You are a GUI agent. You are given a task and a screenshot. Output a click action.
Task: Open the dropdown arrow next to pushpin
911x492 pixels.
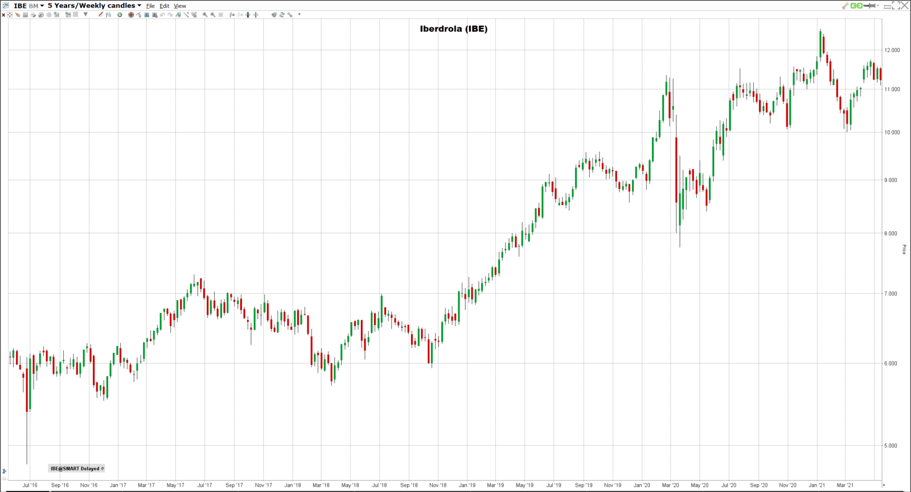878,5
